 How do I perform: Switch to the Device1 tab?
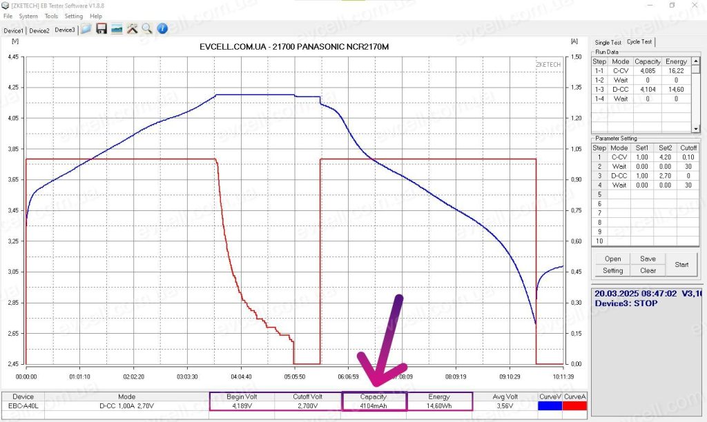[x=13, y=30]
